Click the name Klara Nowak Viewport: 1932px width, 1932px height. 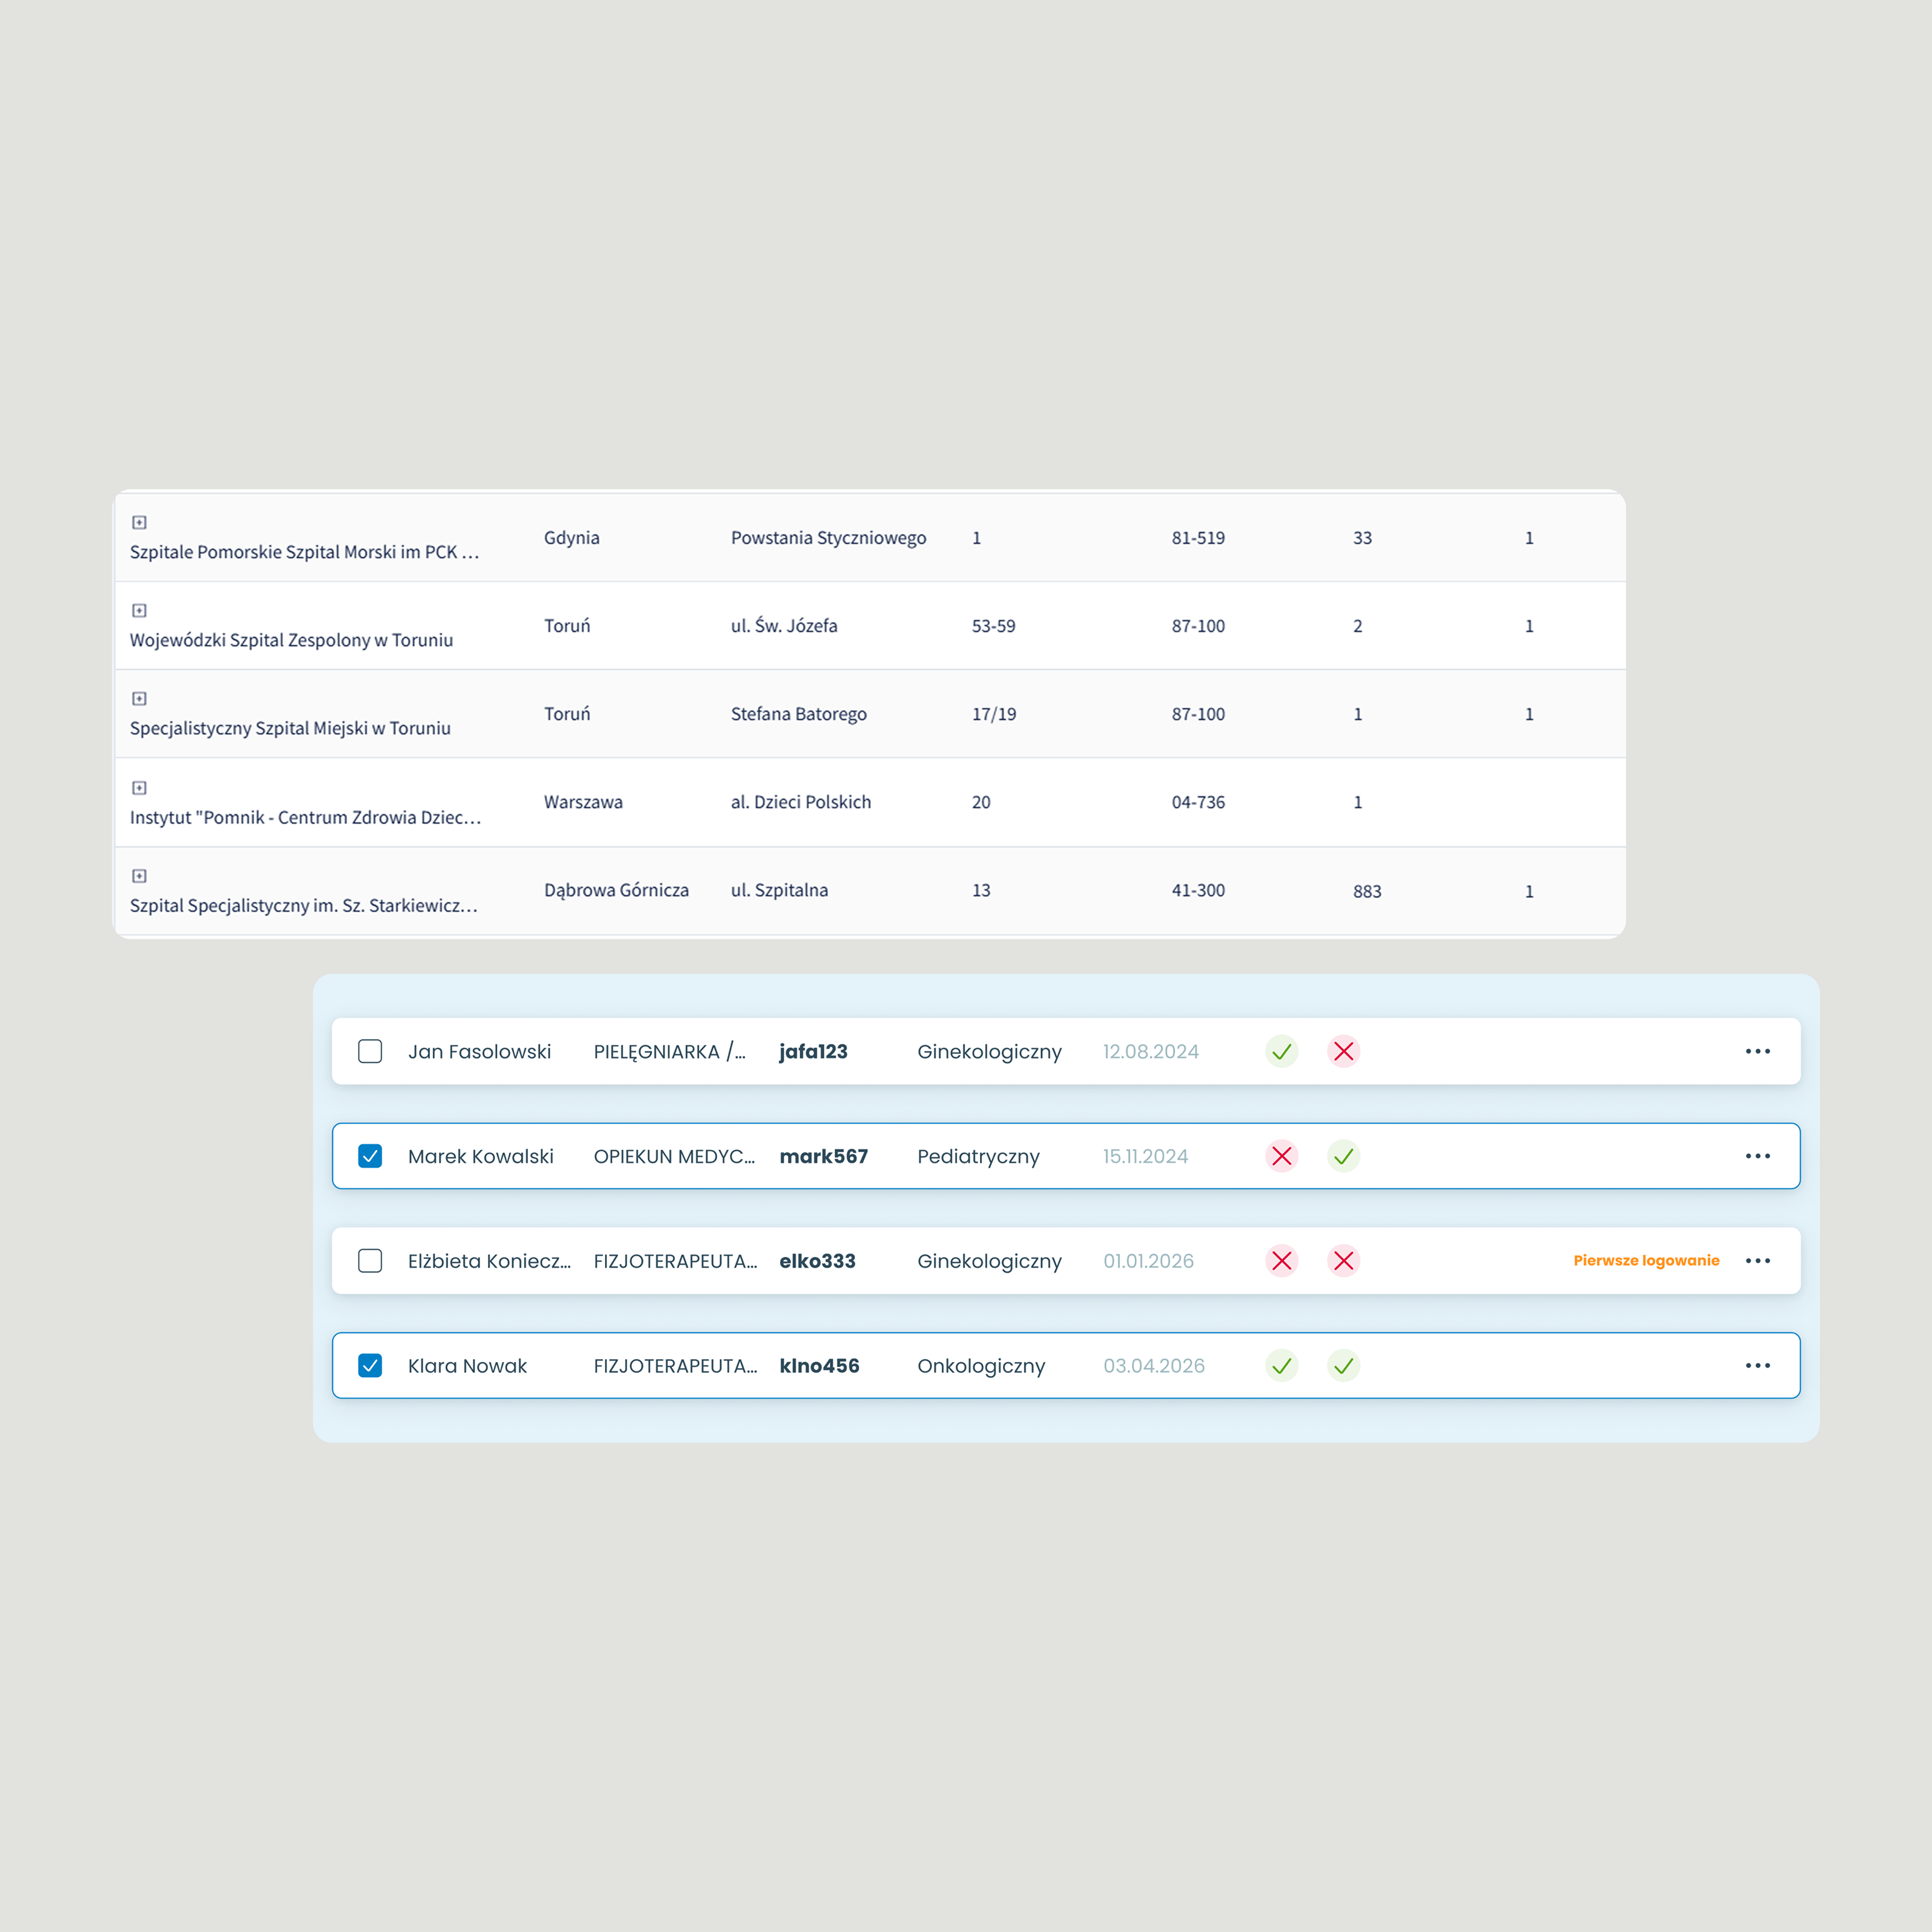[467, 1365]
